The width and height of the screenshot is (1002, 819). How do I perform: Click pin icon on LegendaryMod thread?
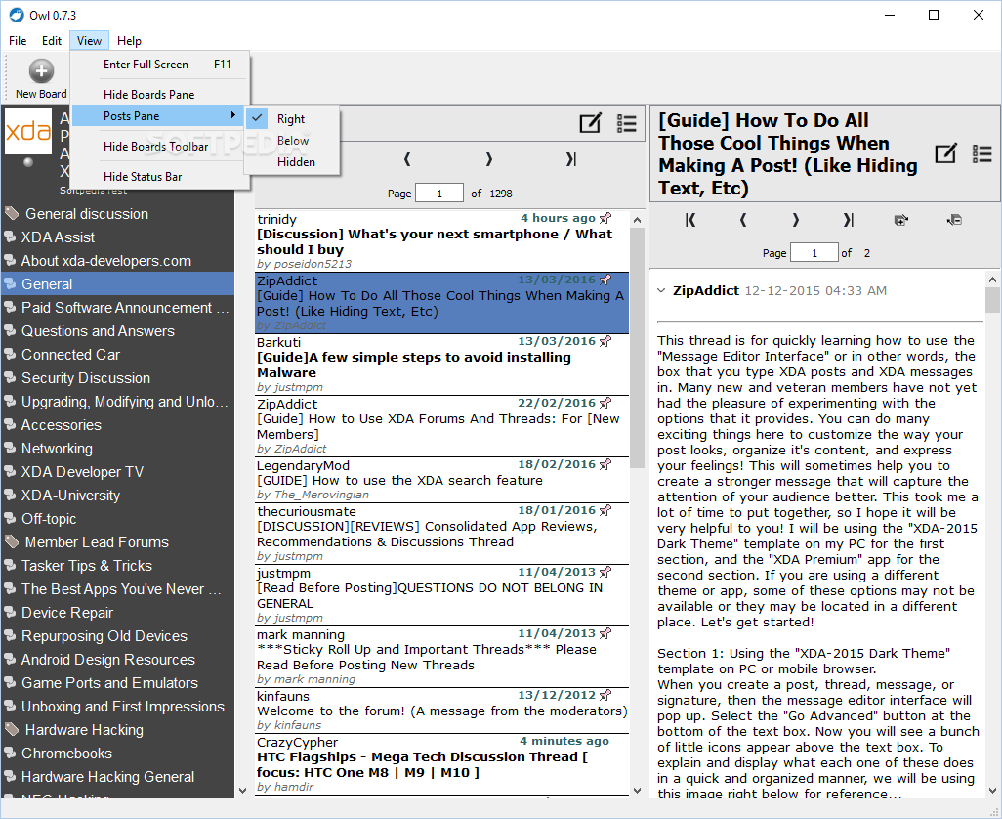point(605,464)
